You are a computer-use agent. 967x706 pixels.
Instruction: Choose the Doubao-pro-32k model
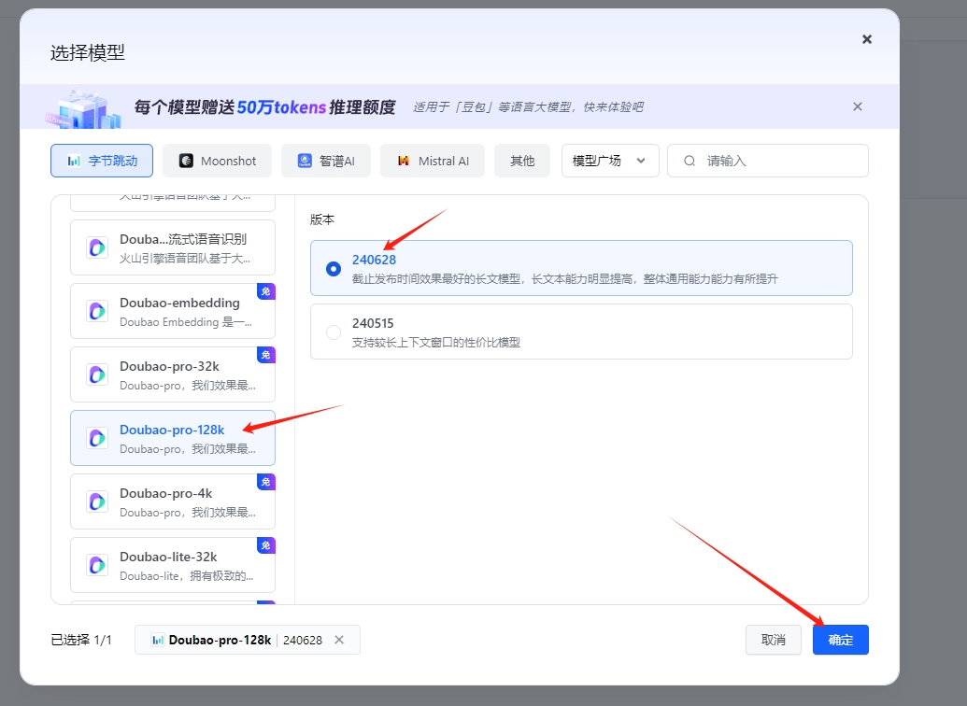(x=173, y=374)
